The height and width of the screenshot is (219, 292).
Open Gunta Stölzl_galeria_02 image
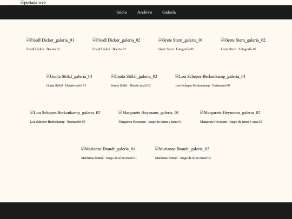pyautogui.click(x=134, y=76)
